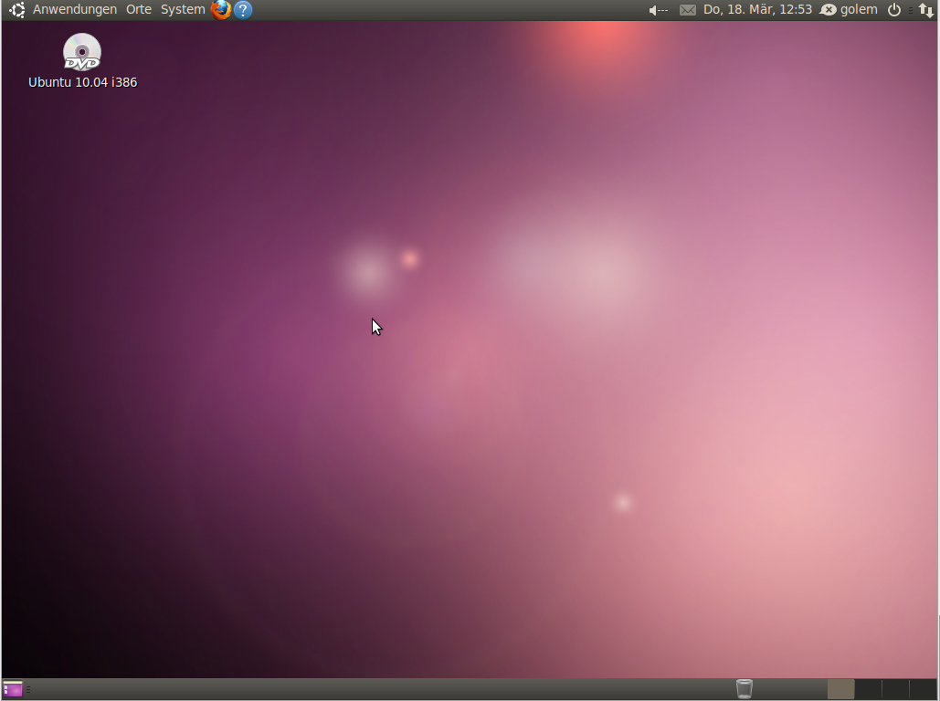This screenshot has width=940, height=701.
Task: Switch to the first workspace
Action: (840, 689)
